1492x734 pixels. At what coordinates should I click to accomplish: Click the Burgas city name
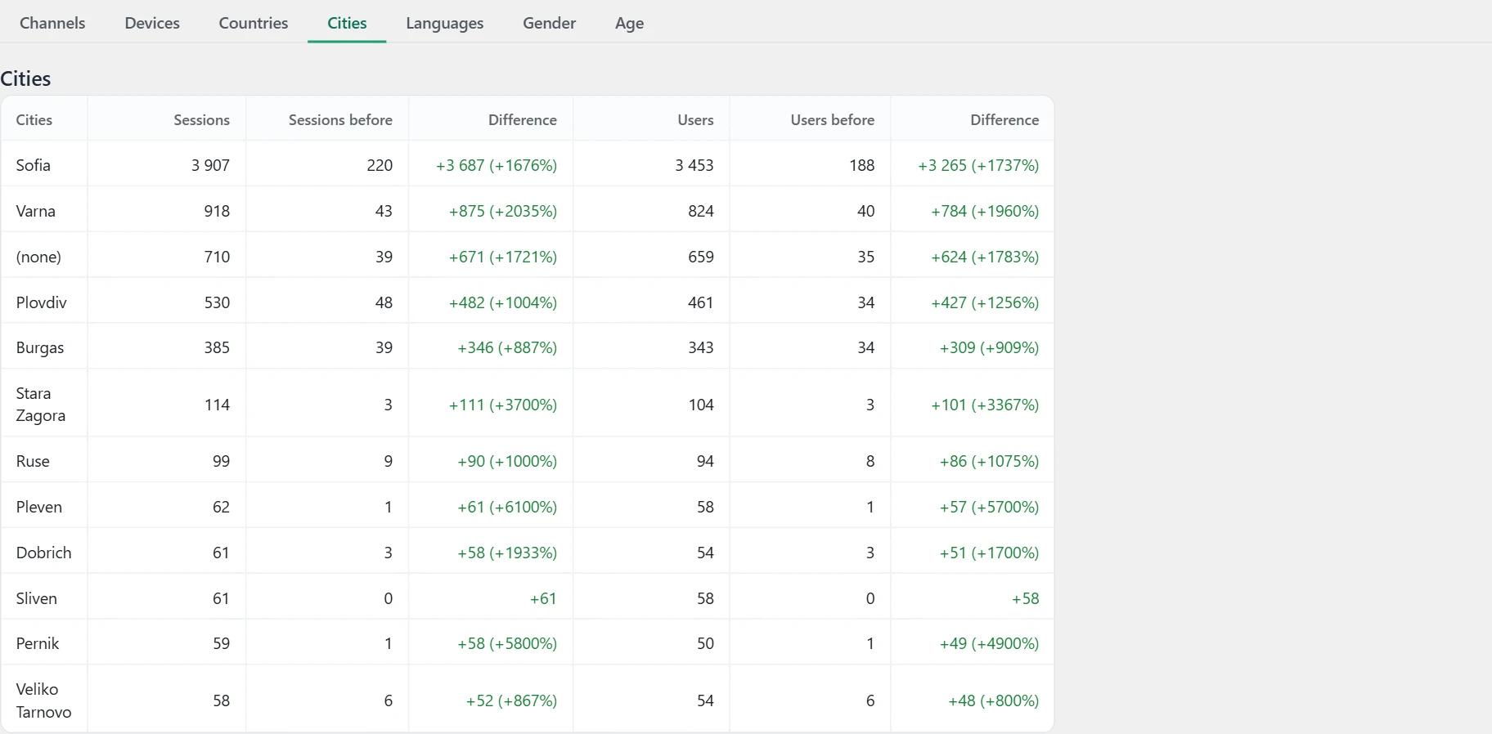coord(40,347)
